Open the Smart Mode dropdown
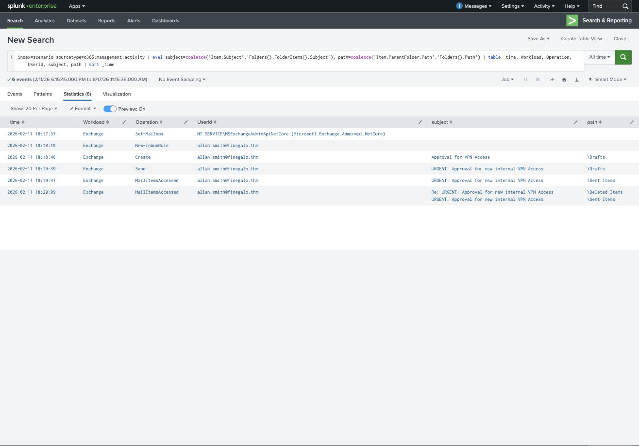 pyautogui.click(x=607, y=80)
